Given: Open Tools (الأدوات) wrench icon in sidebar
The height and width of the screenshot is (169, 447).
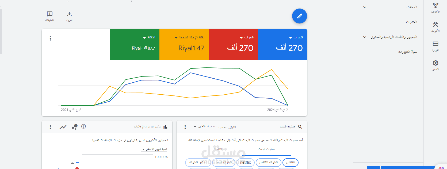Looking at the screenshot, I should click(x=435, y=25).
